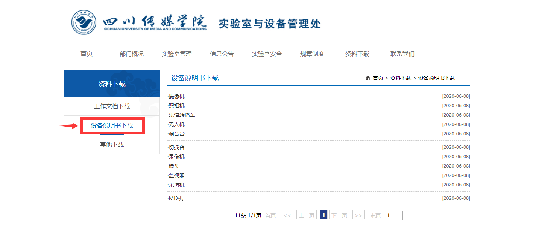Click the << pagination button
This screenshot has width=533, height=232.
(287, 215)
